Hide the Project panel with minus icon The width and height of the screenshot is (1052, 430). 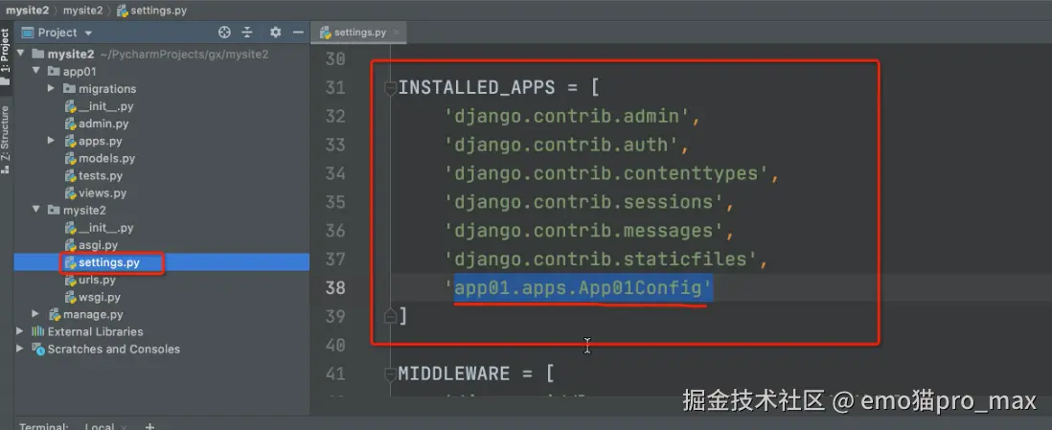(x=298, y=33)
